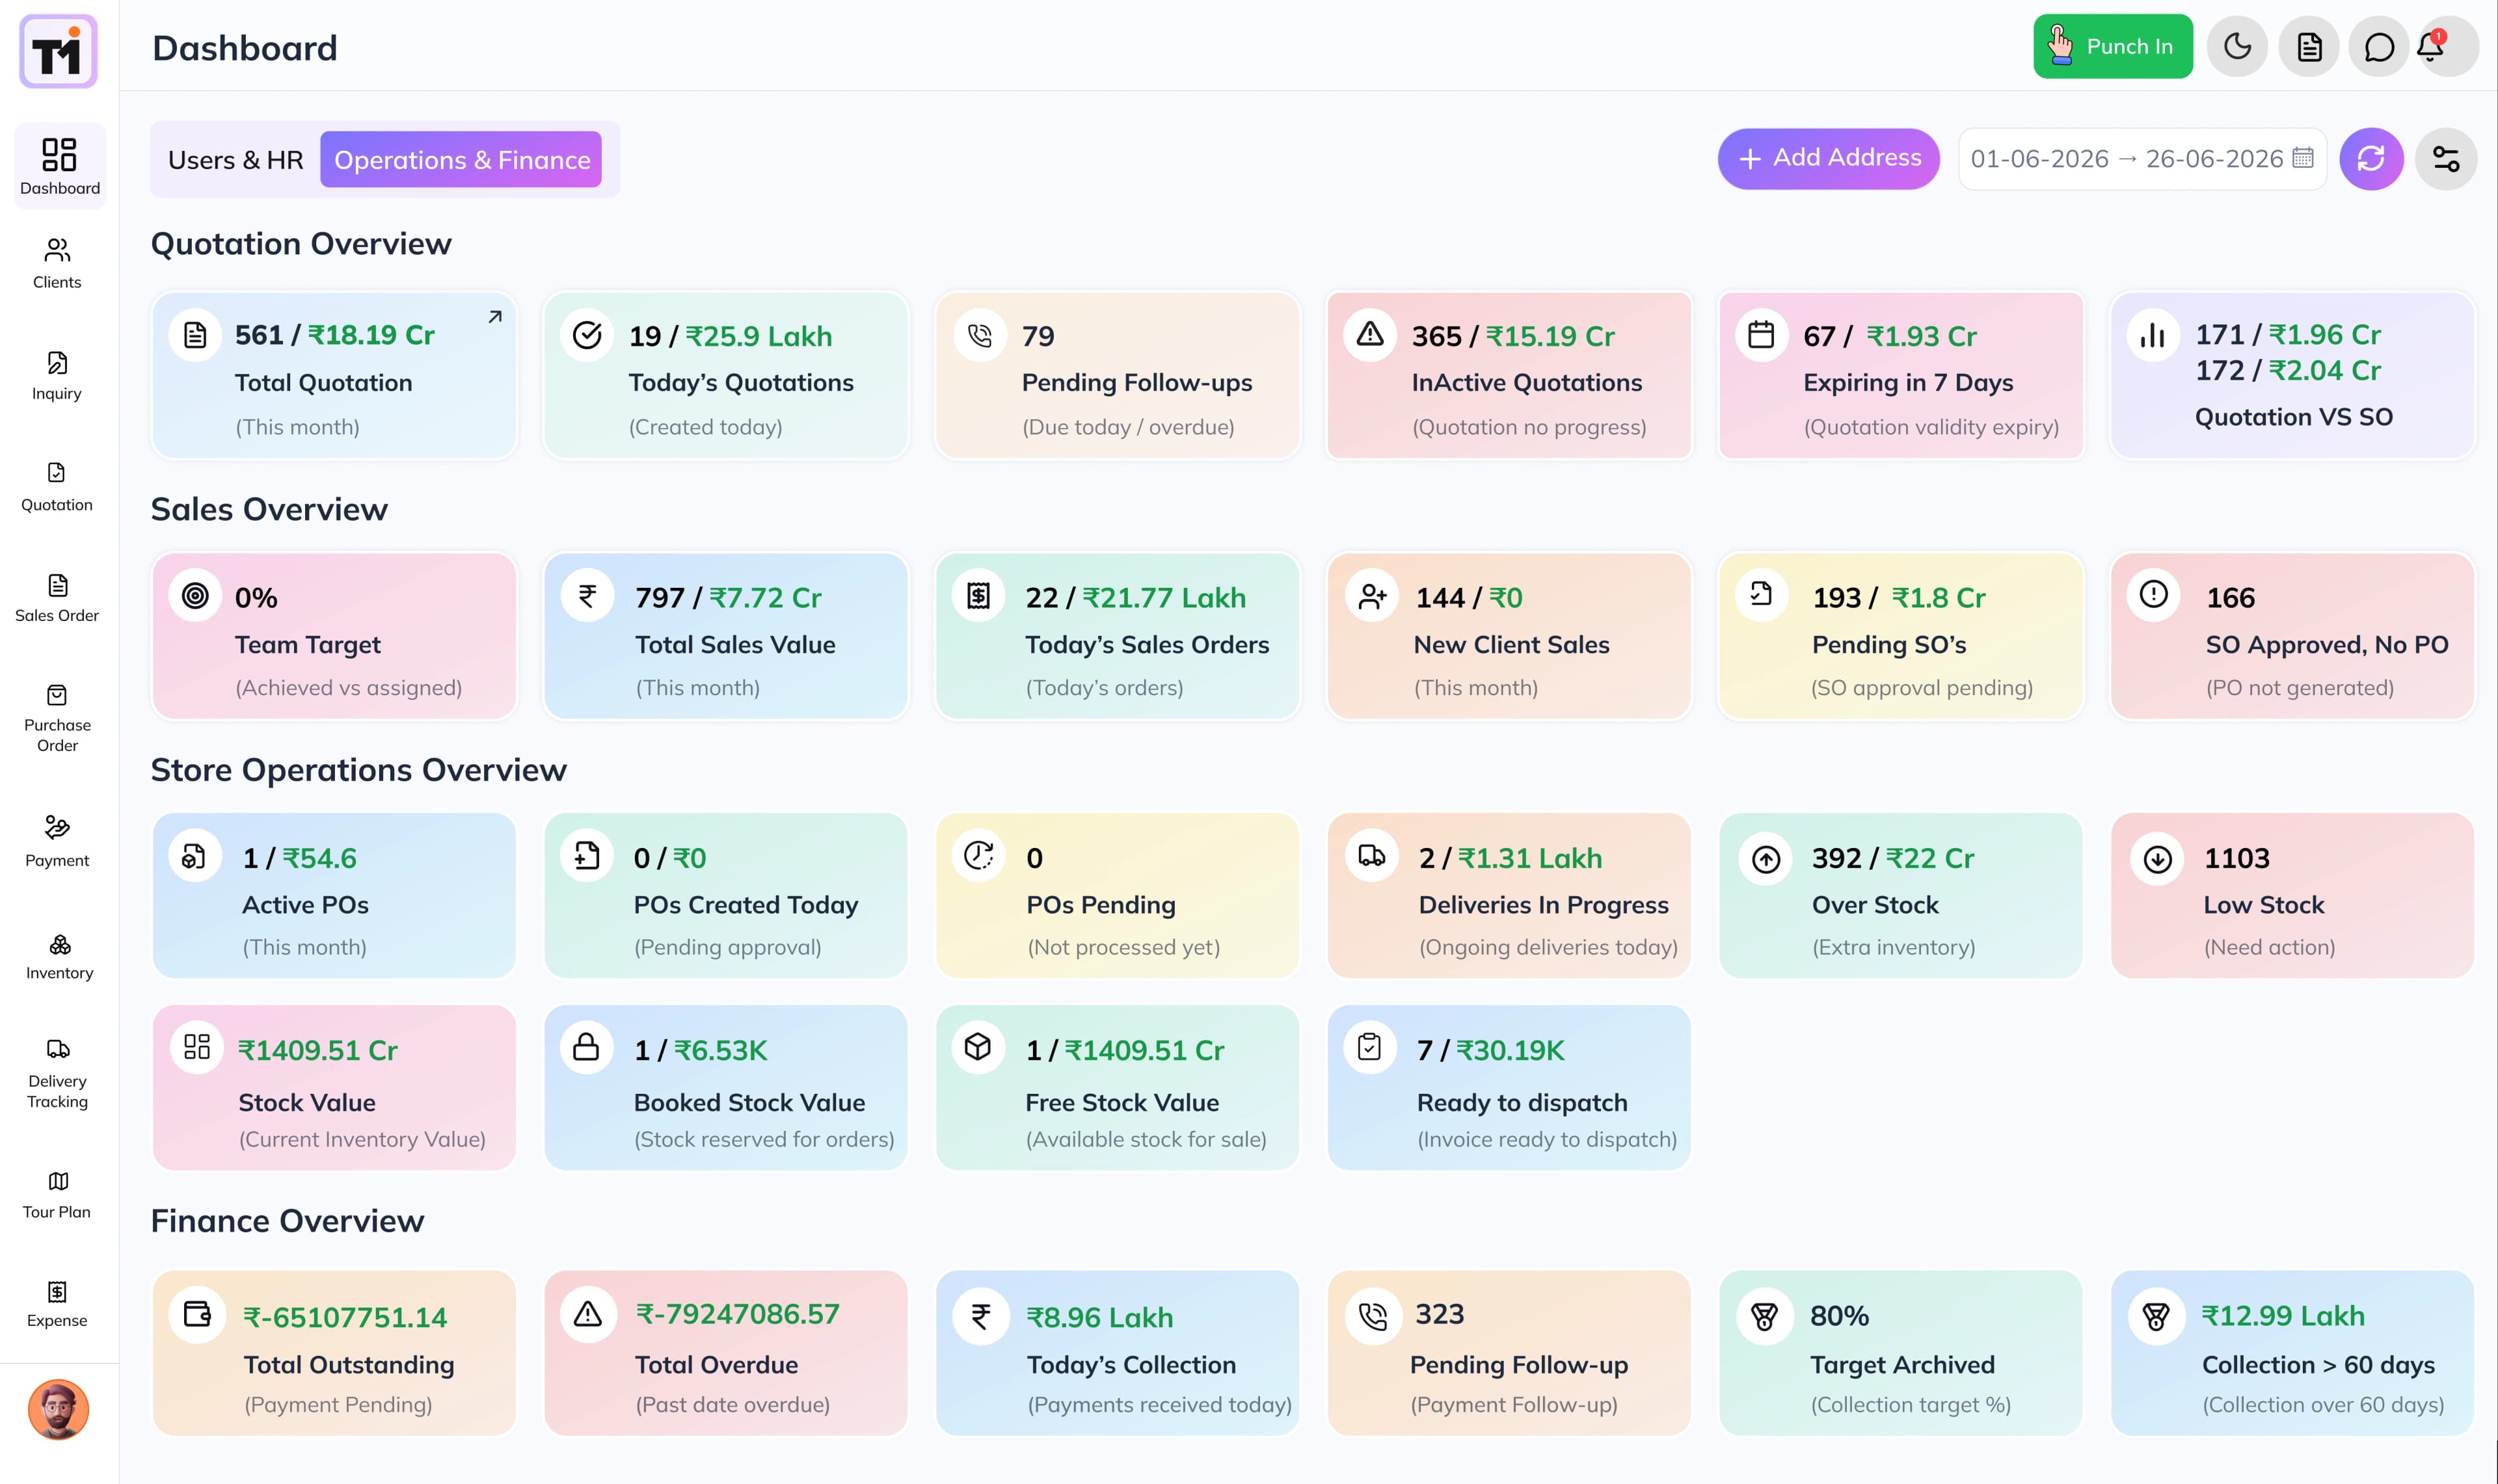Screen dimensions: 2498x1484
Task: Select Operations & Finance tab
Action: pyautogui.click(x=461, y=159)
